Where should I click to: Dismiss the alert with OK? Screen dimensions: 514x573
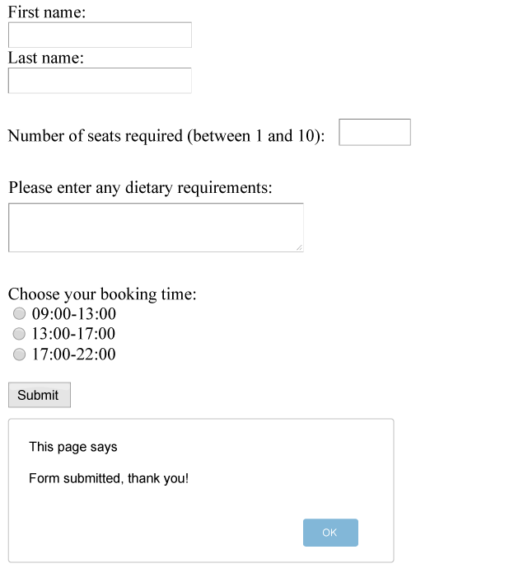(x=330, y=533)
